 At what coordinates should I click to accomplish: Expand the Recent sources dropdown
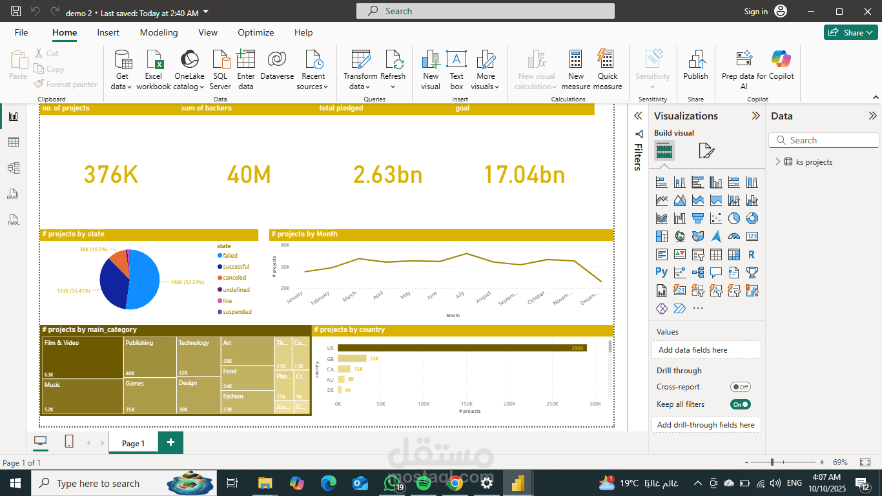[x=313, y=70]
